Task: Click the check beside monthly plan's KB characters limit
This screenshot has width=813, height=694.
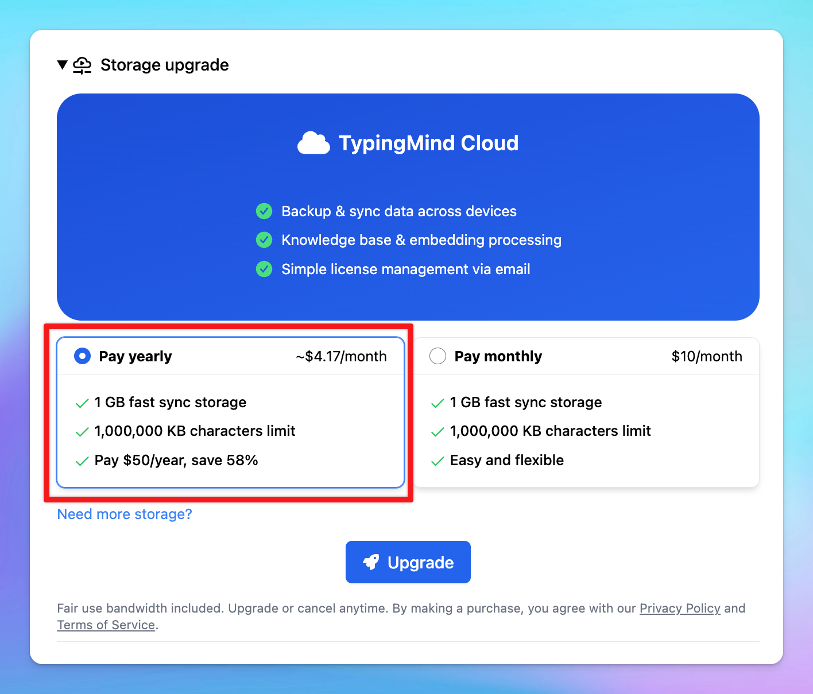Action: pos(438,432)
